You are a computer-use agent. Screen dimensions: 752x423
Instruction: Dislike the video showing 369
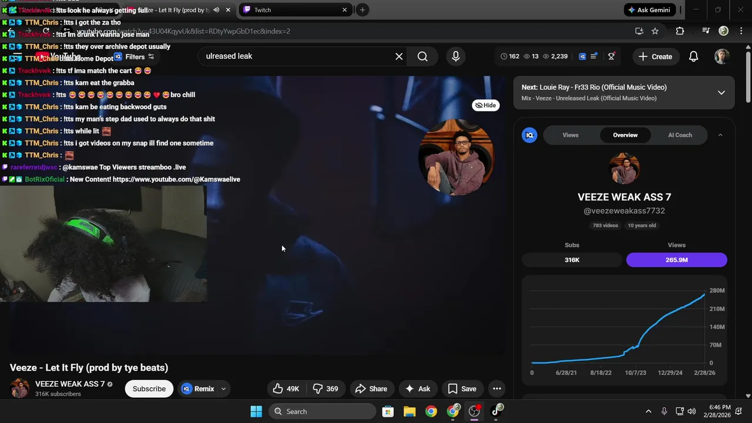[x=325, y=389]
